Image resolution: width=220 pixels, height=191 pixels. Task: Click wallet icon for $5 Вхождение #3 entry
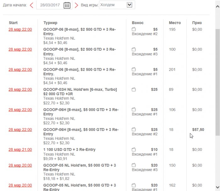coord(134,49)
